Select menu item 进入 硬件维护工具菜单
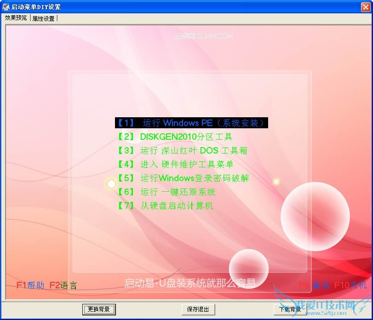Screen dimensions: 373x320 pyautogui.click(x=176, y=164)
